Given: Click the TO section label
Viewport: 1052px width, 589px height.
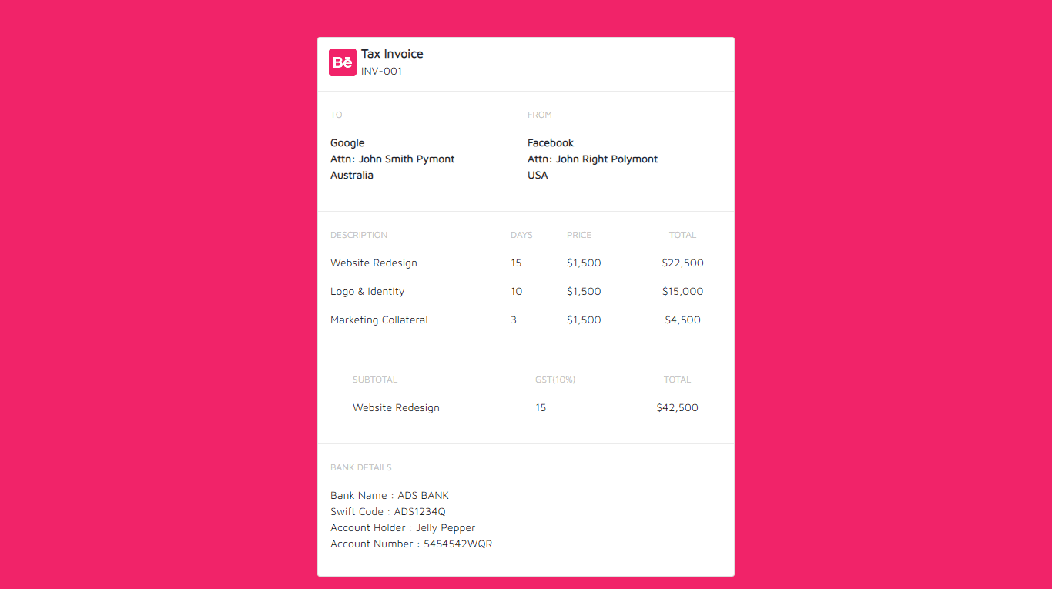Looking at the screenshot, I should pos(336,114).
